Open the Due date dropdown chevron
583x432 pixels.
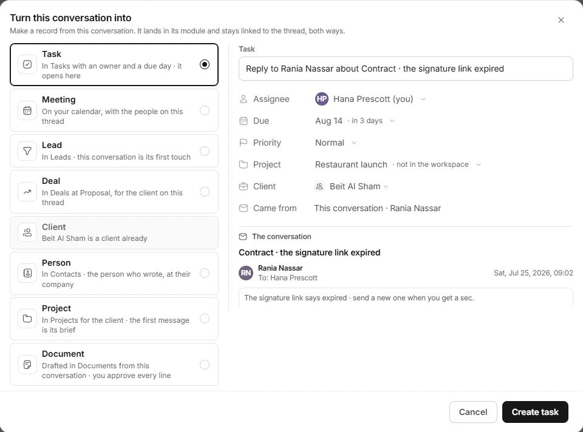coord(392,121)
